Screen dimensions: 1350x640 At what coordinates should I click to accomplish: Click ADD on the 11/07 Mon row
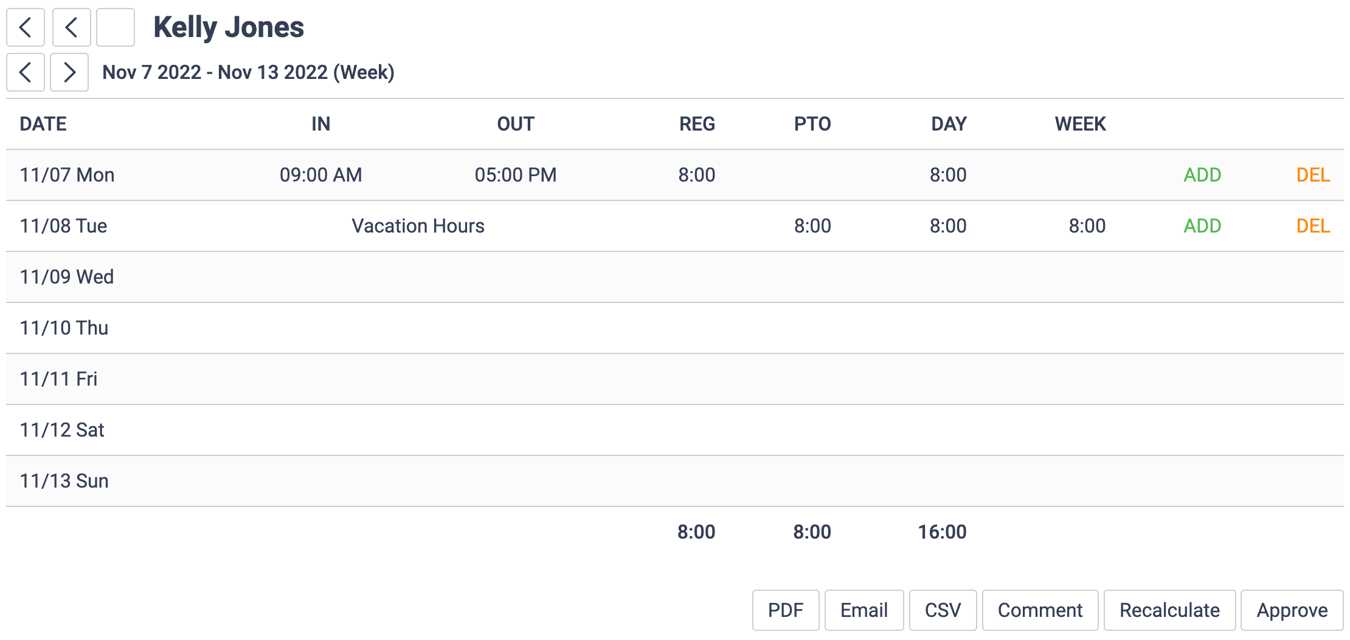point(1202,175)
